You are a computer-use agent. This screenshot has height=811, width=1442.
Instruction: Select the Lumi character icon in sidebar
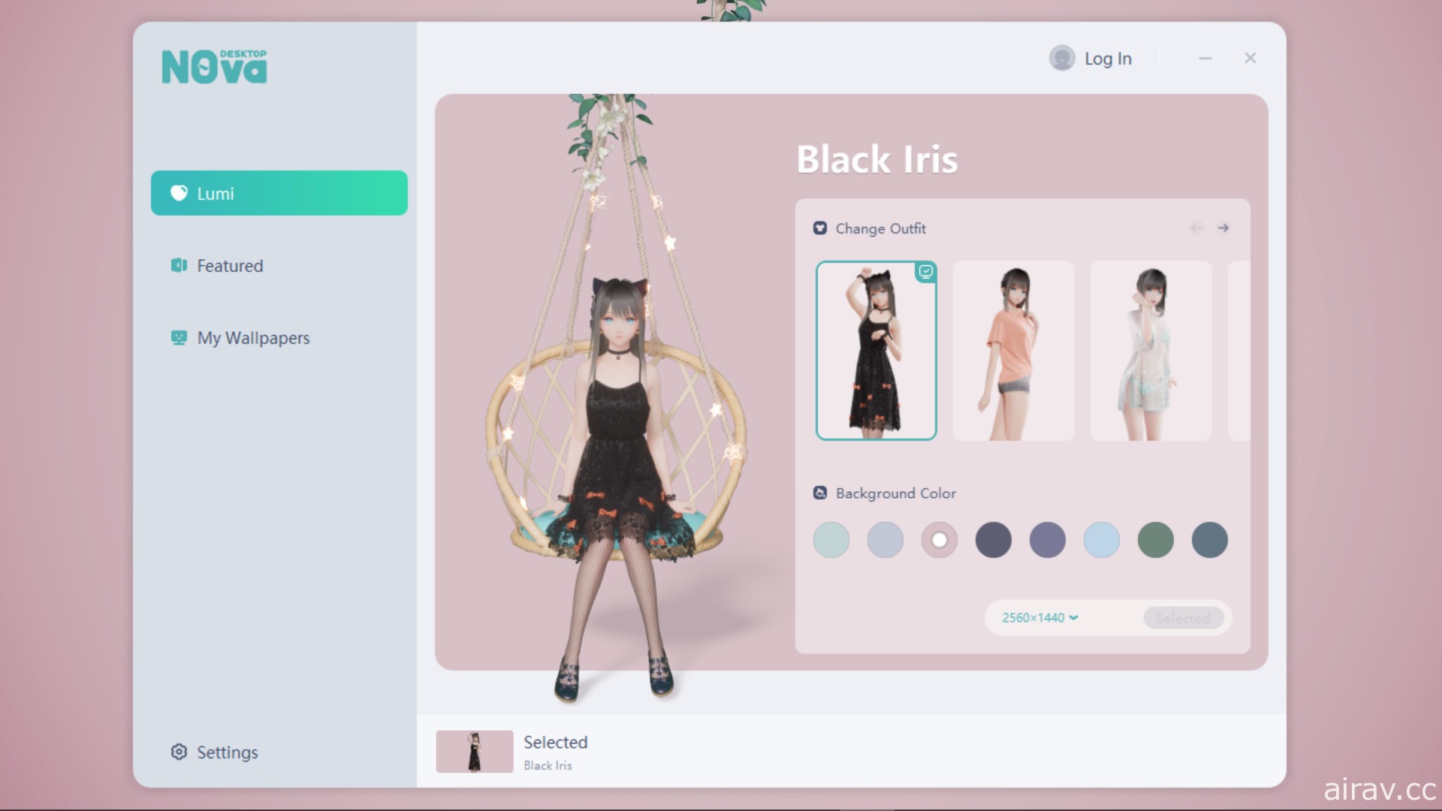179,193
